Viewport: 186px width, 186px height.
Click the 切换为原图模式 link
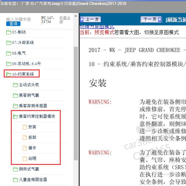[x=97, y=27]
